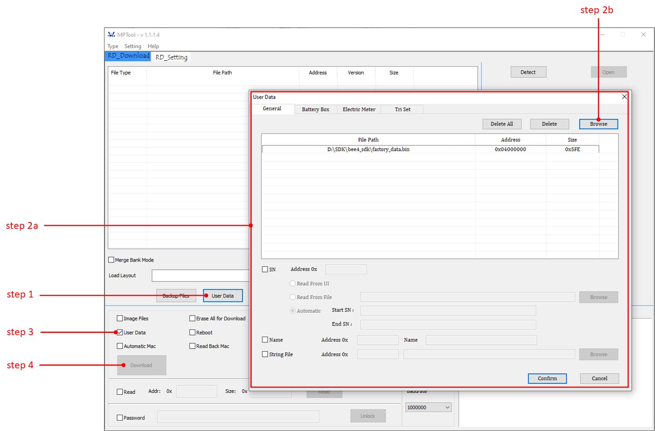Click the Delete All button
Image resolution: width=655 pixels, height=431 pixels.
point(501,124)
